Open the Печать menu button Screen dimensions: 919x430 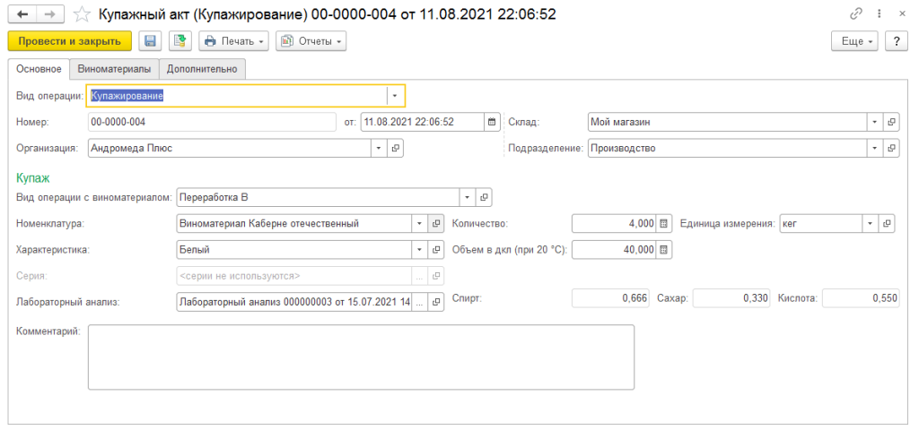(233, 41)
